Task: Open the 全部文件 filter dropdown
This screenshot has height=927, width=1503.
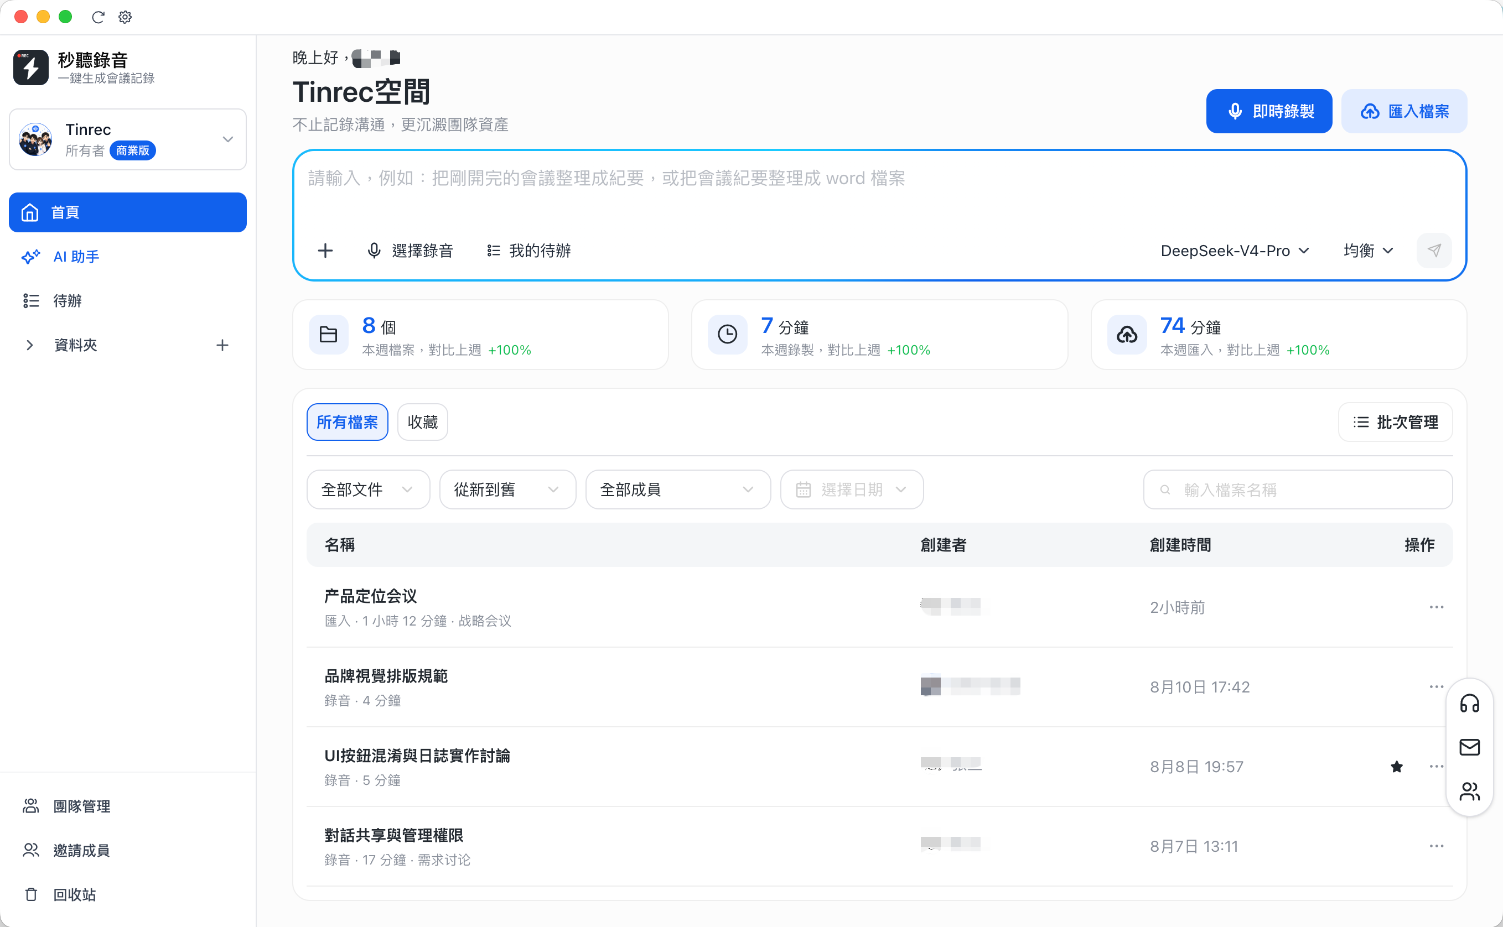Action: (368, 489)
